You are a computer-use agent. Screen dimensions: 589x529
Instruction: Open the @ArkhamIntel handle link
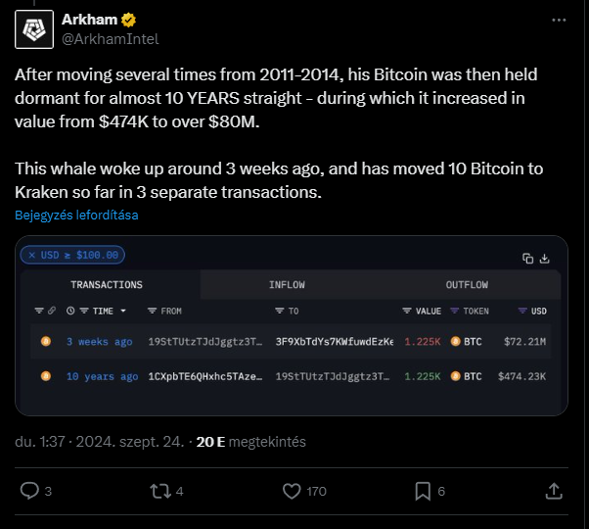pyautogui.click(x=110, y=39)
